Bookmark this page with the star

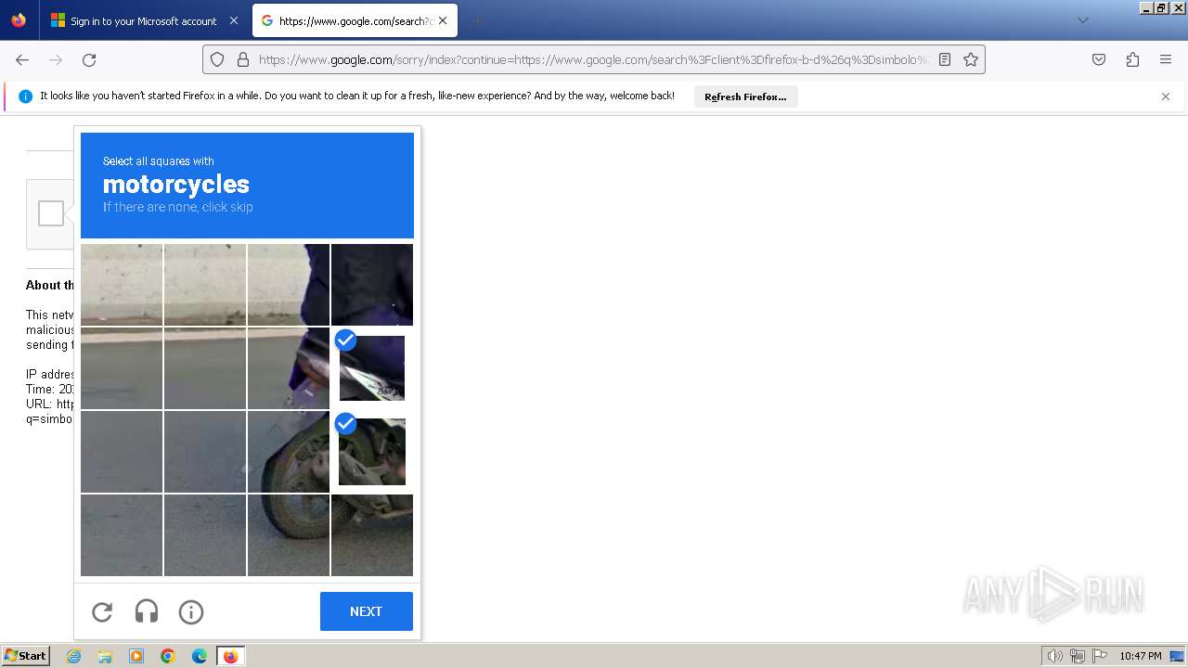coord(971,59)
